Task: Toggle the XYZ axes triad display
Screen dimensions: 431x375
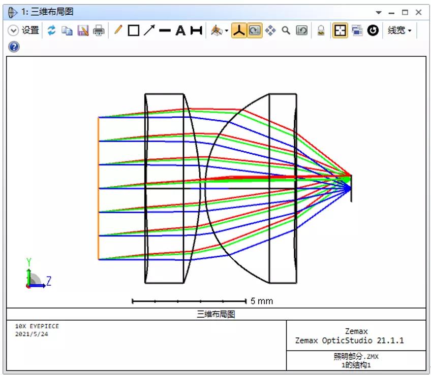Action: click(x=239, y=30)
